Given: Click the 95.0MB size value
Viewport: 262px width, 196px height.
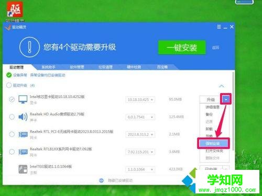Looking at the screenshot, I should click(x=176, y=99).
